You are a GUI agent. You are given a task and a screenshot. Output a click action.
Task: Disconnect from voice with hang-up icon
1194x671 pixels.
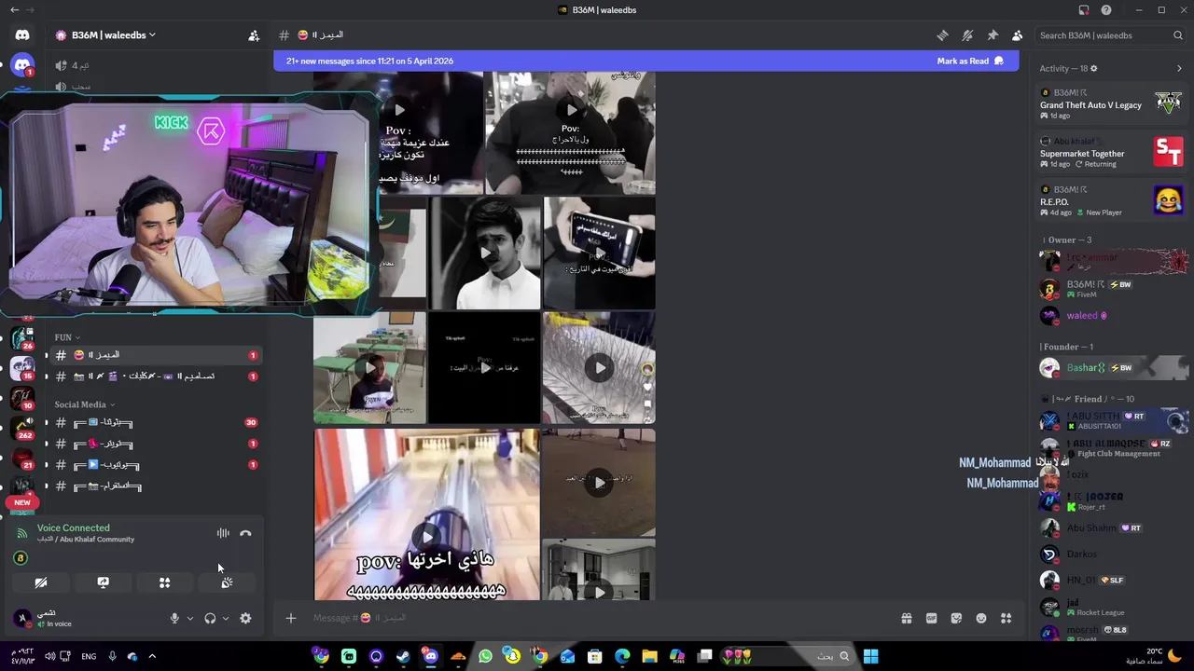point(245,533)
